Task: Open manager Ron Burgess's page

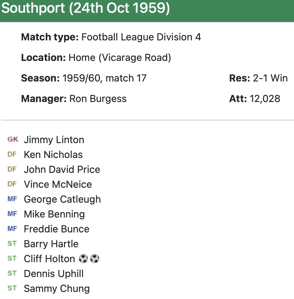Action: [x=98, y=98]
